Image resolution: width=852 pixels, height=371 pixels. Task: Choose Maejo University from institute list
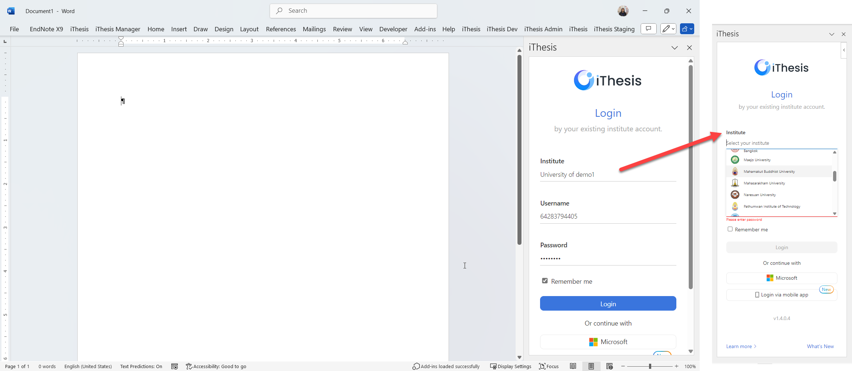click(x=779, y=160)
